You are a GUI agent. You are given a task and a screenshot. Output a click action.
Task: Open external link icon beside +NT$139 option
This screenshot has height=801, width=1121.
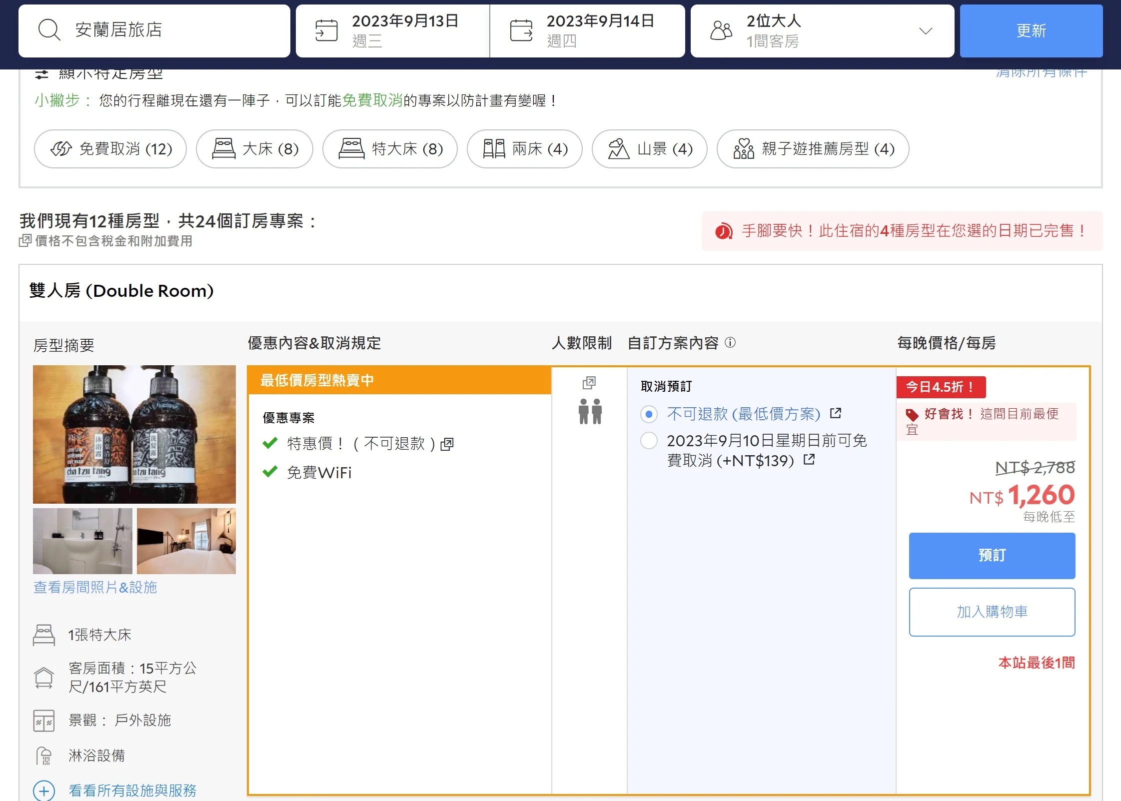tap(809, 459)
